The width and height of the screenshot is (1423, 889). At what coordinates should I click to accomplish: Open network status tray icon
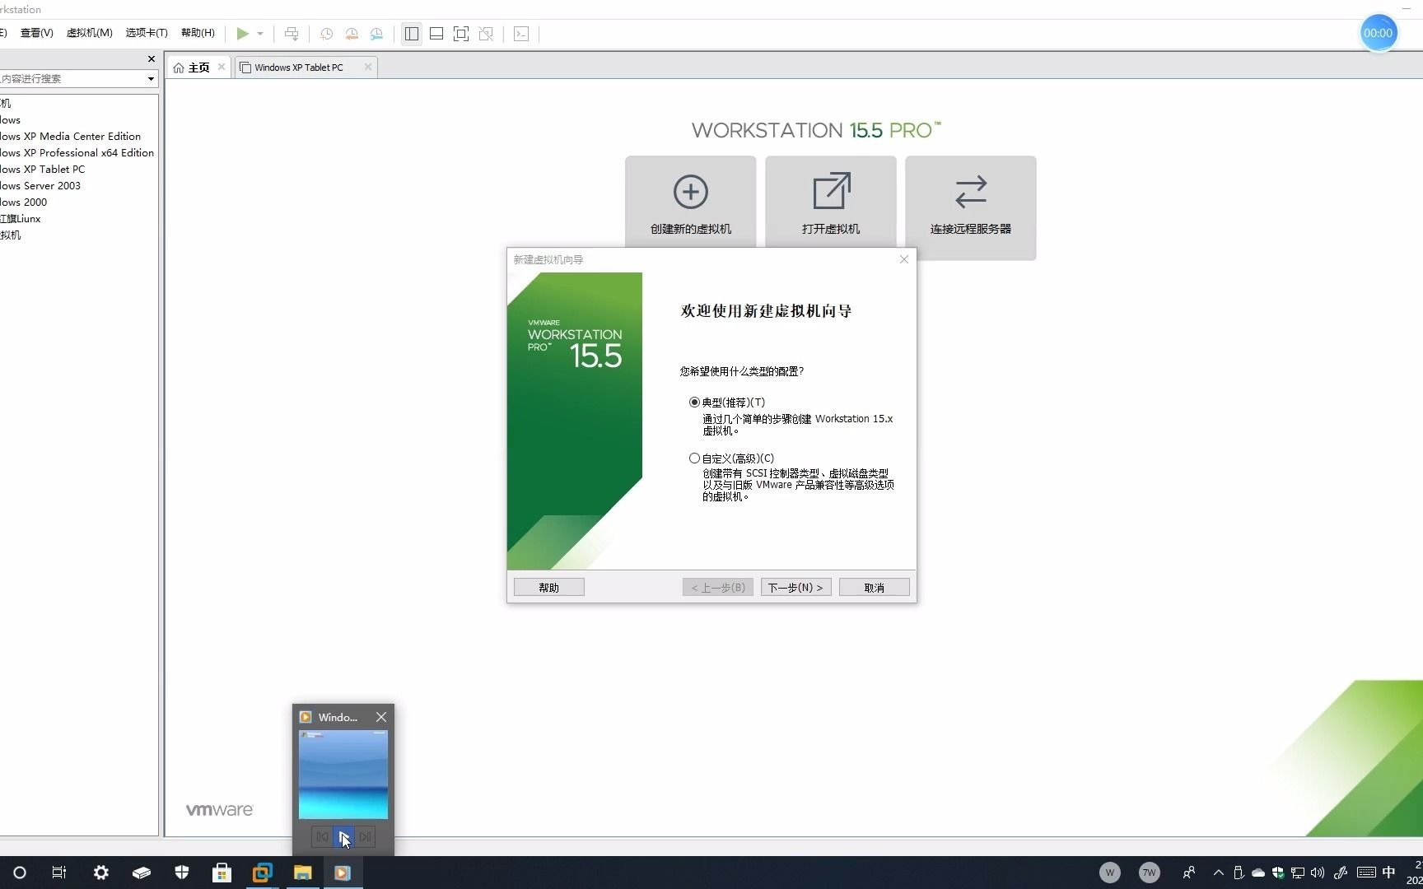tap(1298, 873)
